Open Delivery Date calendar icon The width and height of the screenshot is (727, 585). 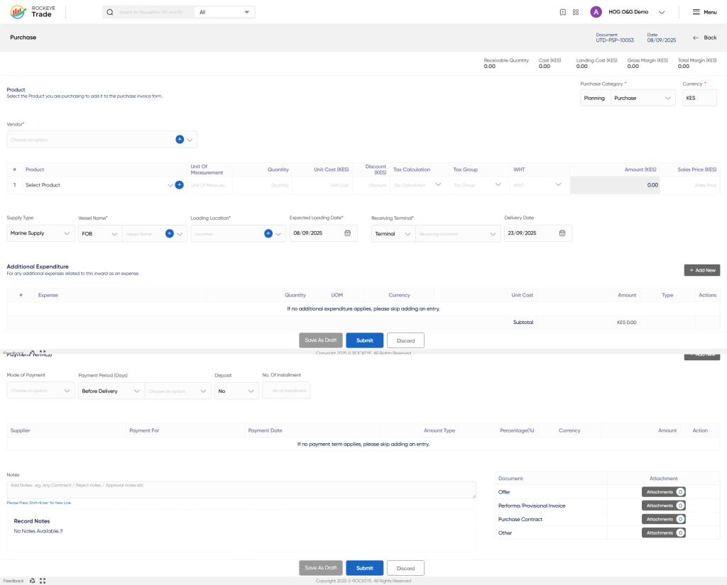coord(562,233)
